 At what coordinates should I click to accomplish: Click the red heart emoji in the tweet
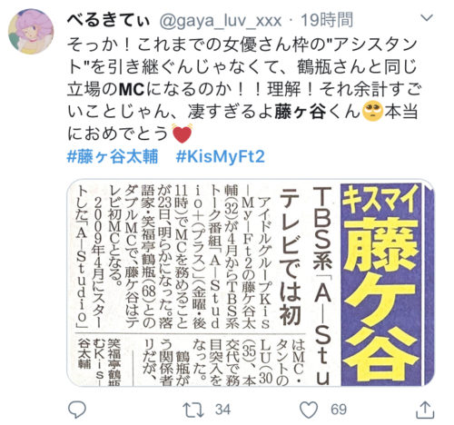pyautogui.click(x=182, y=133)
